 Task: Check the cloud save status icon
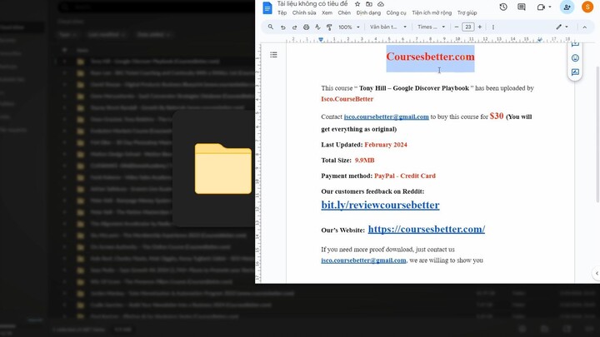click(x=381, y=4)
